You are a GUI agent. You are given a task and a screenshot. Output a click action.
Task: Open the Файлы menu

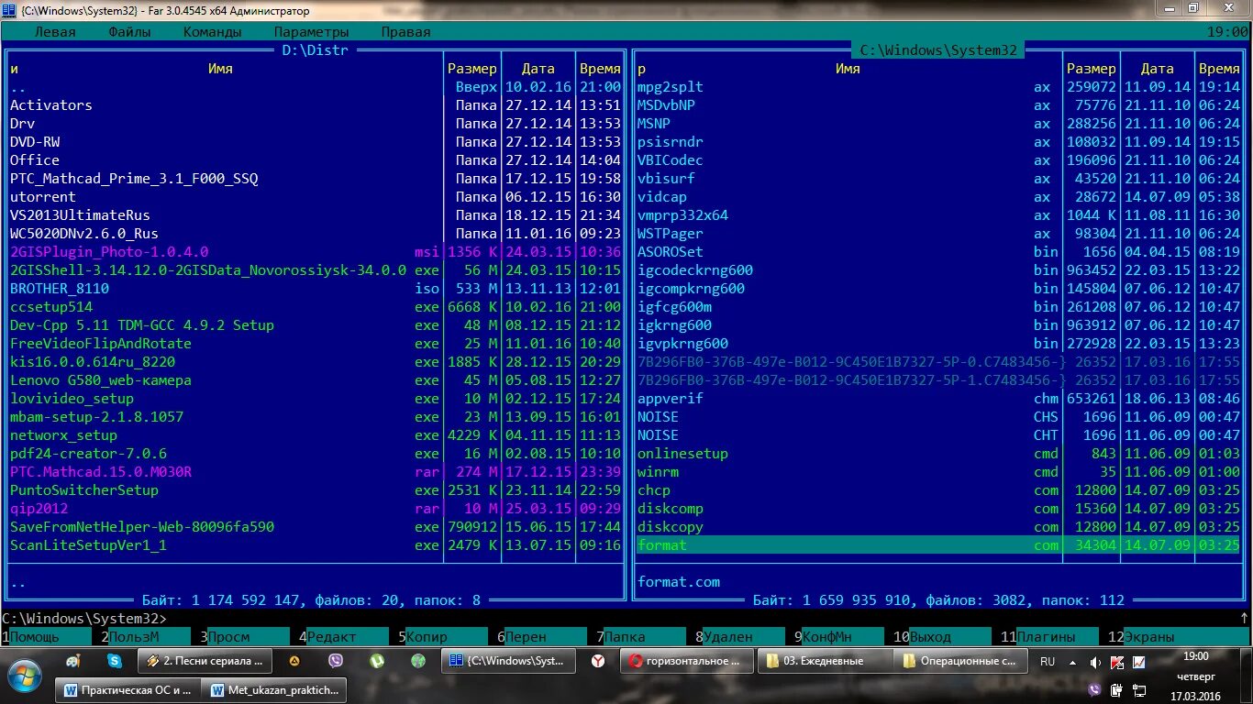coord(129,31)
